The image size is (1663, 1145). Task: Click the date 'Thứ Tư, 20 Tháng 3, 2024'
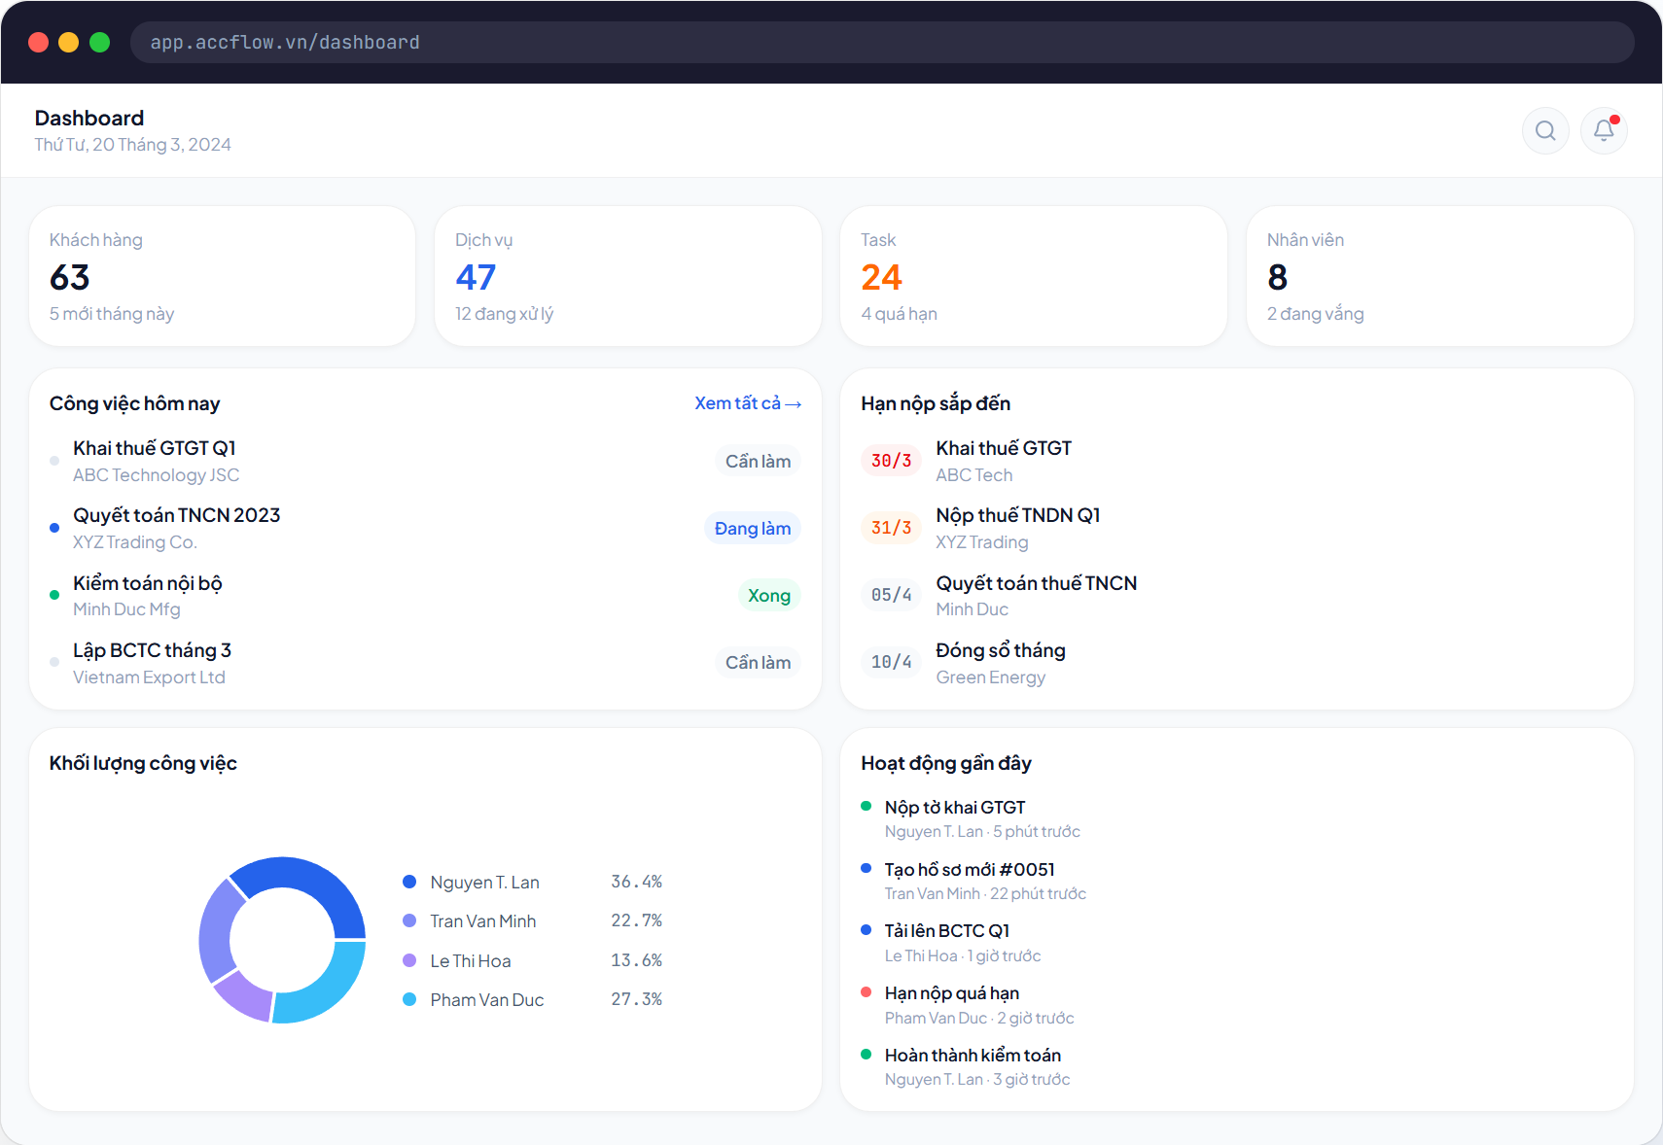133,145
